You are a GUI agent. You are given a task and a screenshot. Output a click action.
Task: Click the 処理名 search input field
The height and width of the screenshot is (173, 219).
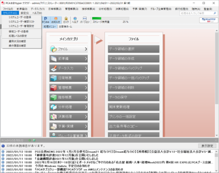pyautogui.click(x=196, y=13)
